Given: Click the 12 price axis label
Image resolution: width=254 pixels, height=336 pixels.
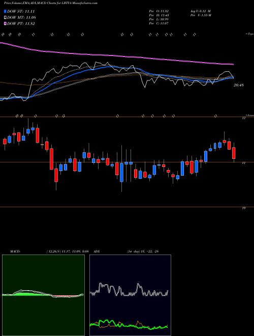Looking at the screenshot, I should pyautogui.click(x=244, y=118).
